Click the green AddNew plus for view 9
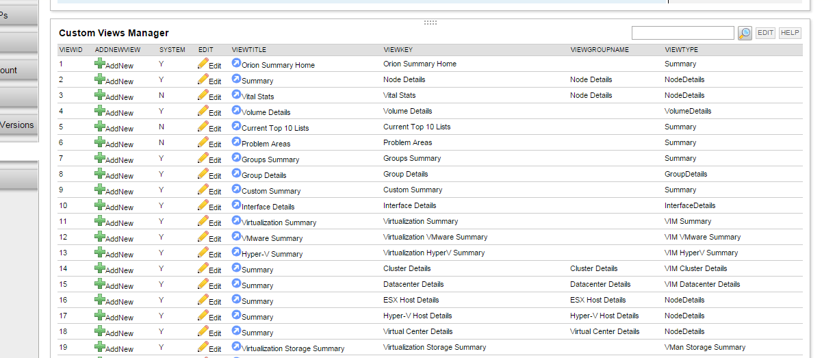Screen dimensions: 835x358 tap(100, 190)
